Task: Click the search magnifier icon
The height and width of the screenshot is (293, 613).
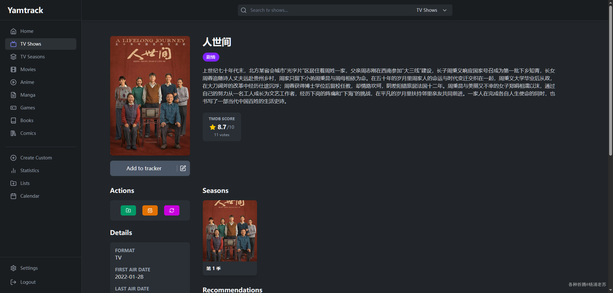Action: [244, 10]
